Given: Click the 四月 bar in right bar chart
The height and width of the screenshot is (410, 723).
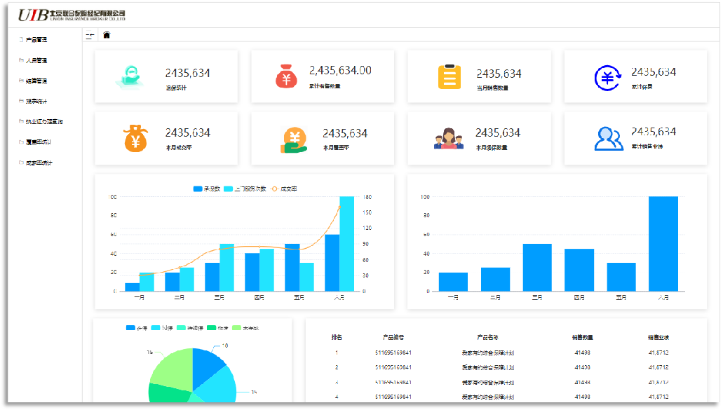Looking at the screenshot, I should (x=579, y=270).
